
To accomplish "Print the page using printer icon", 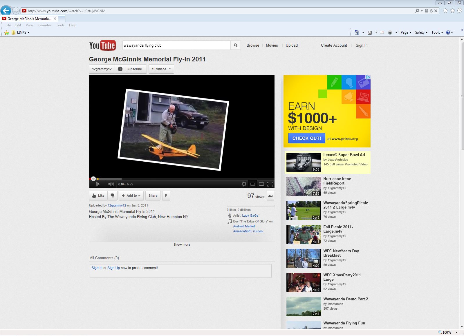I will [390, 32].
